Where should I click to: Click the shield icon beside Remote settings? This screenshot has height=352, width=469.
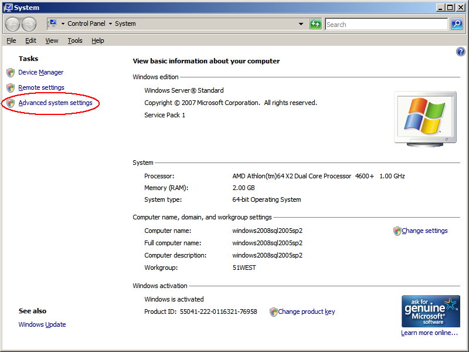[11, 87]
